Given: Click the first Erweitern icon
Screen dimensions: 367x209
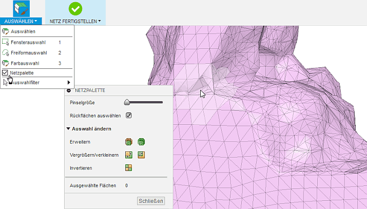Looking at the screenshot, I should 129,141.
